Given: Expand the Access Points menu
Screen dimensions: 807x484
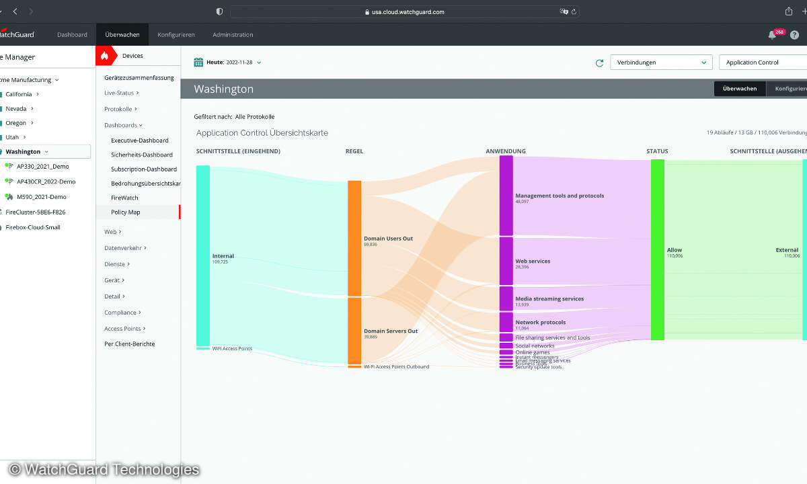Looking at the screenshot, I should [124, 329].
